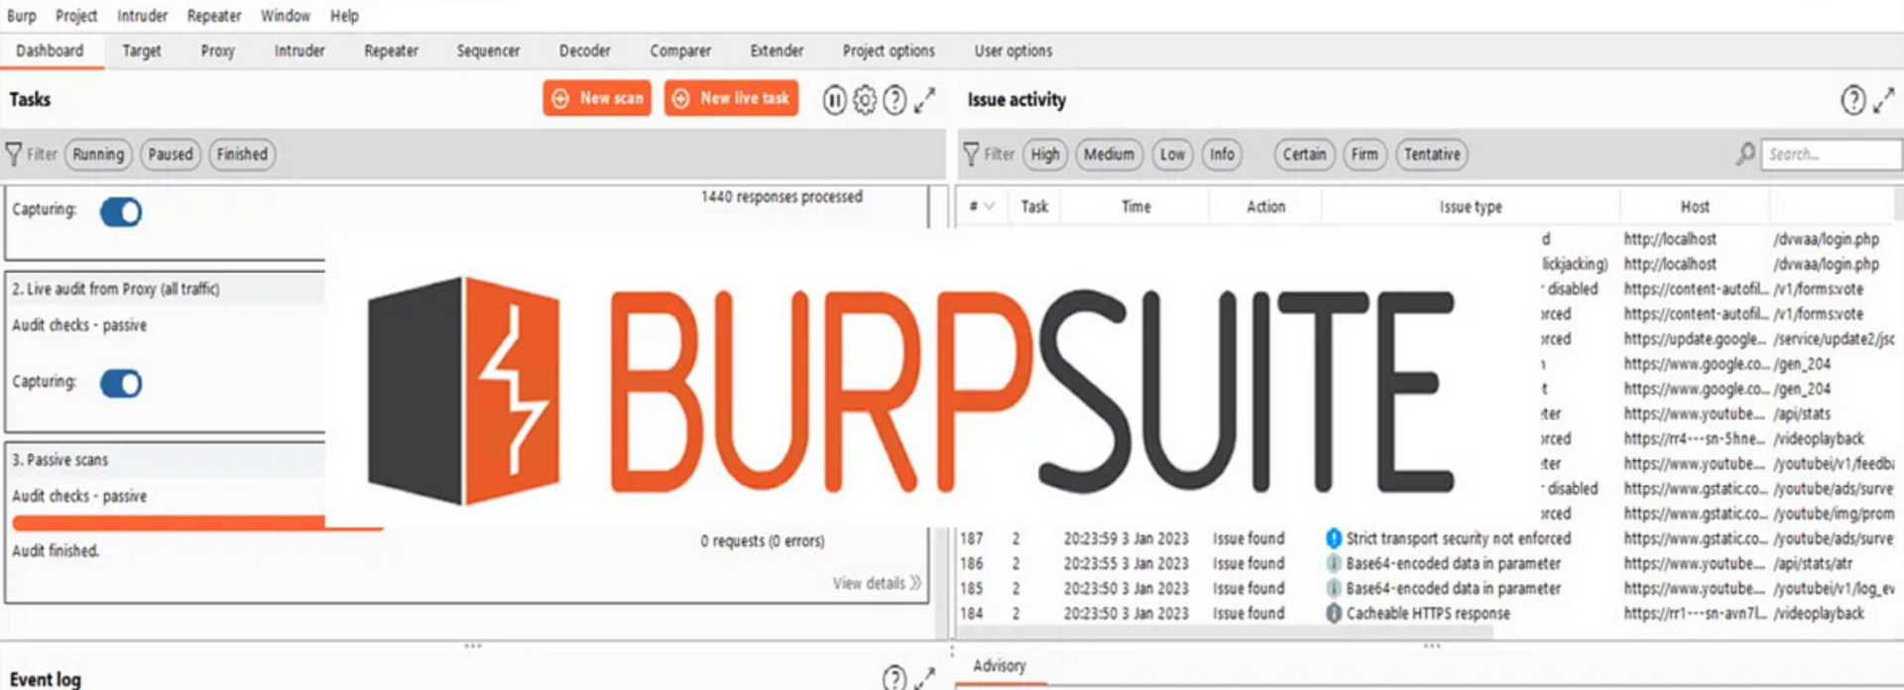The height and width of the screenshot is (690, 1904).
Task: Focus the issue Search field
Action: (1831, 155)
